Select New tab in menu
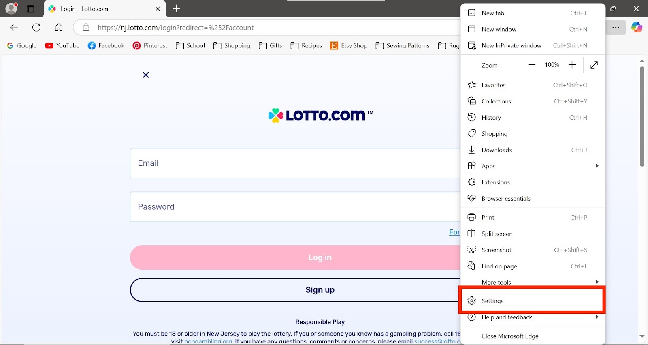648x345 pixels. pyautogui.click(x=533, y=13)
